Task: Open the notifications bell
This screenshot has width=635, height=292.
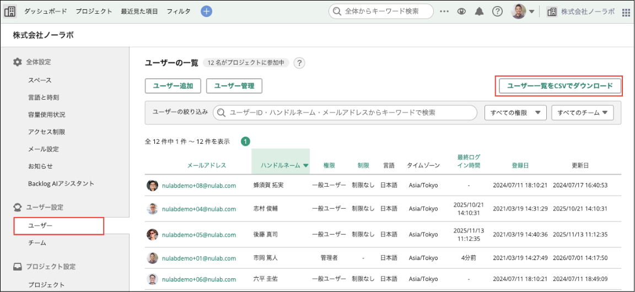Action: 480,12
